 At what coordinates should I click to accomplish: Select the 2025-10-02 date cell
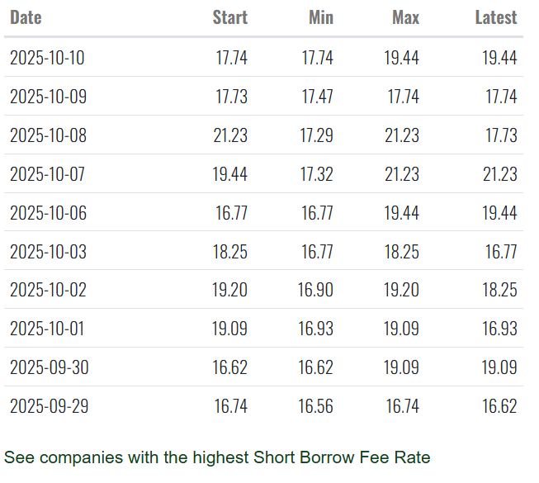47,291
